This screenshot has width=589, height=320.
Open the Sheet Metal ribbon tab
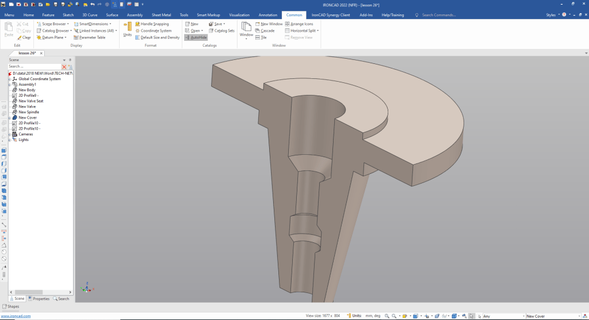pos(160,14)
